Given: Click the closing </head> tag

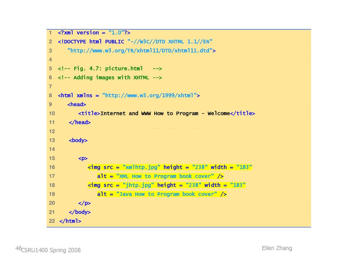Looking at the screenshot, I should tap(80, 122).
